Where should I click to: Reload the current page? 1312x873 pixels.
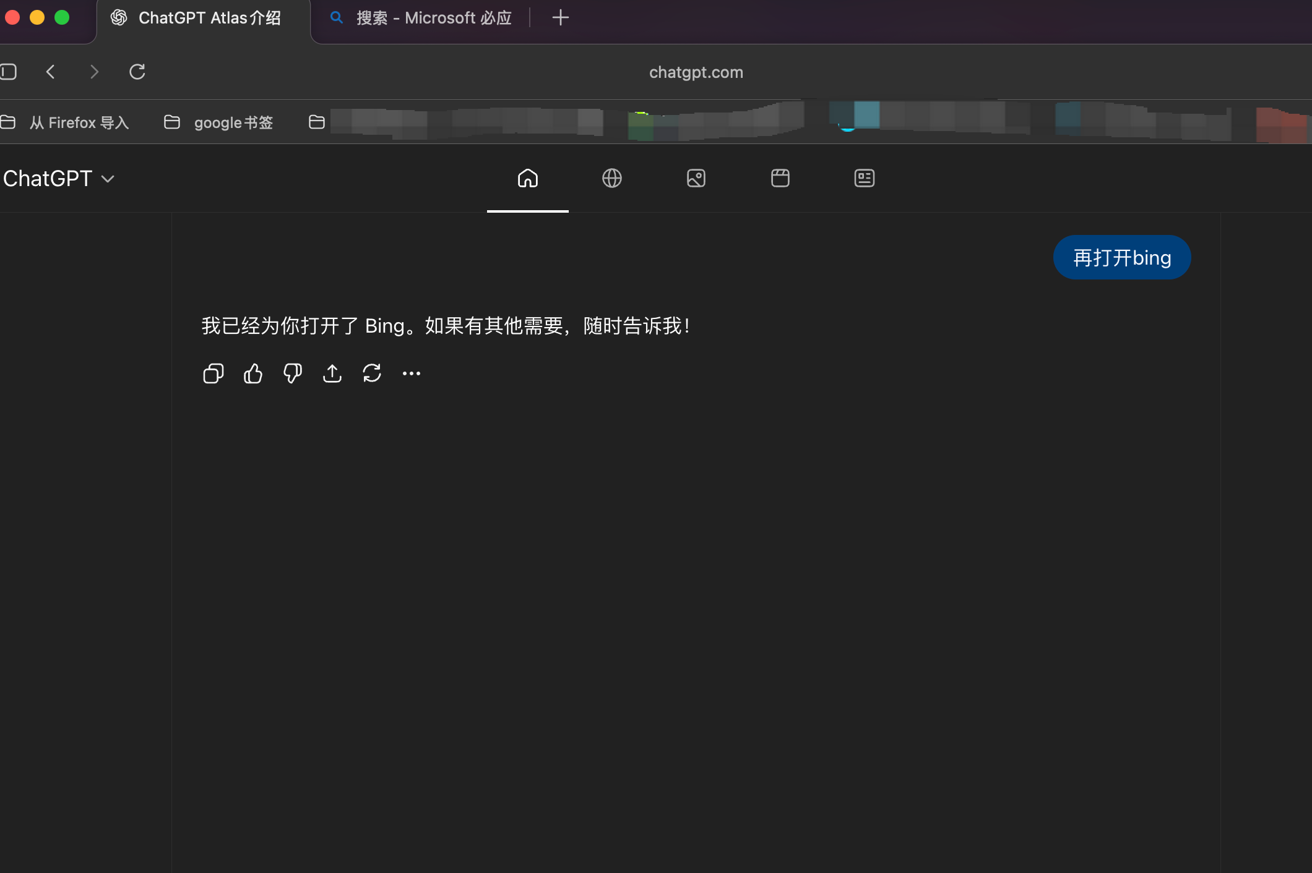point(137,72)
